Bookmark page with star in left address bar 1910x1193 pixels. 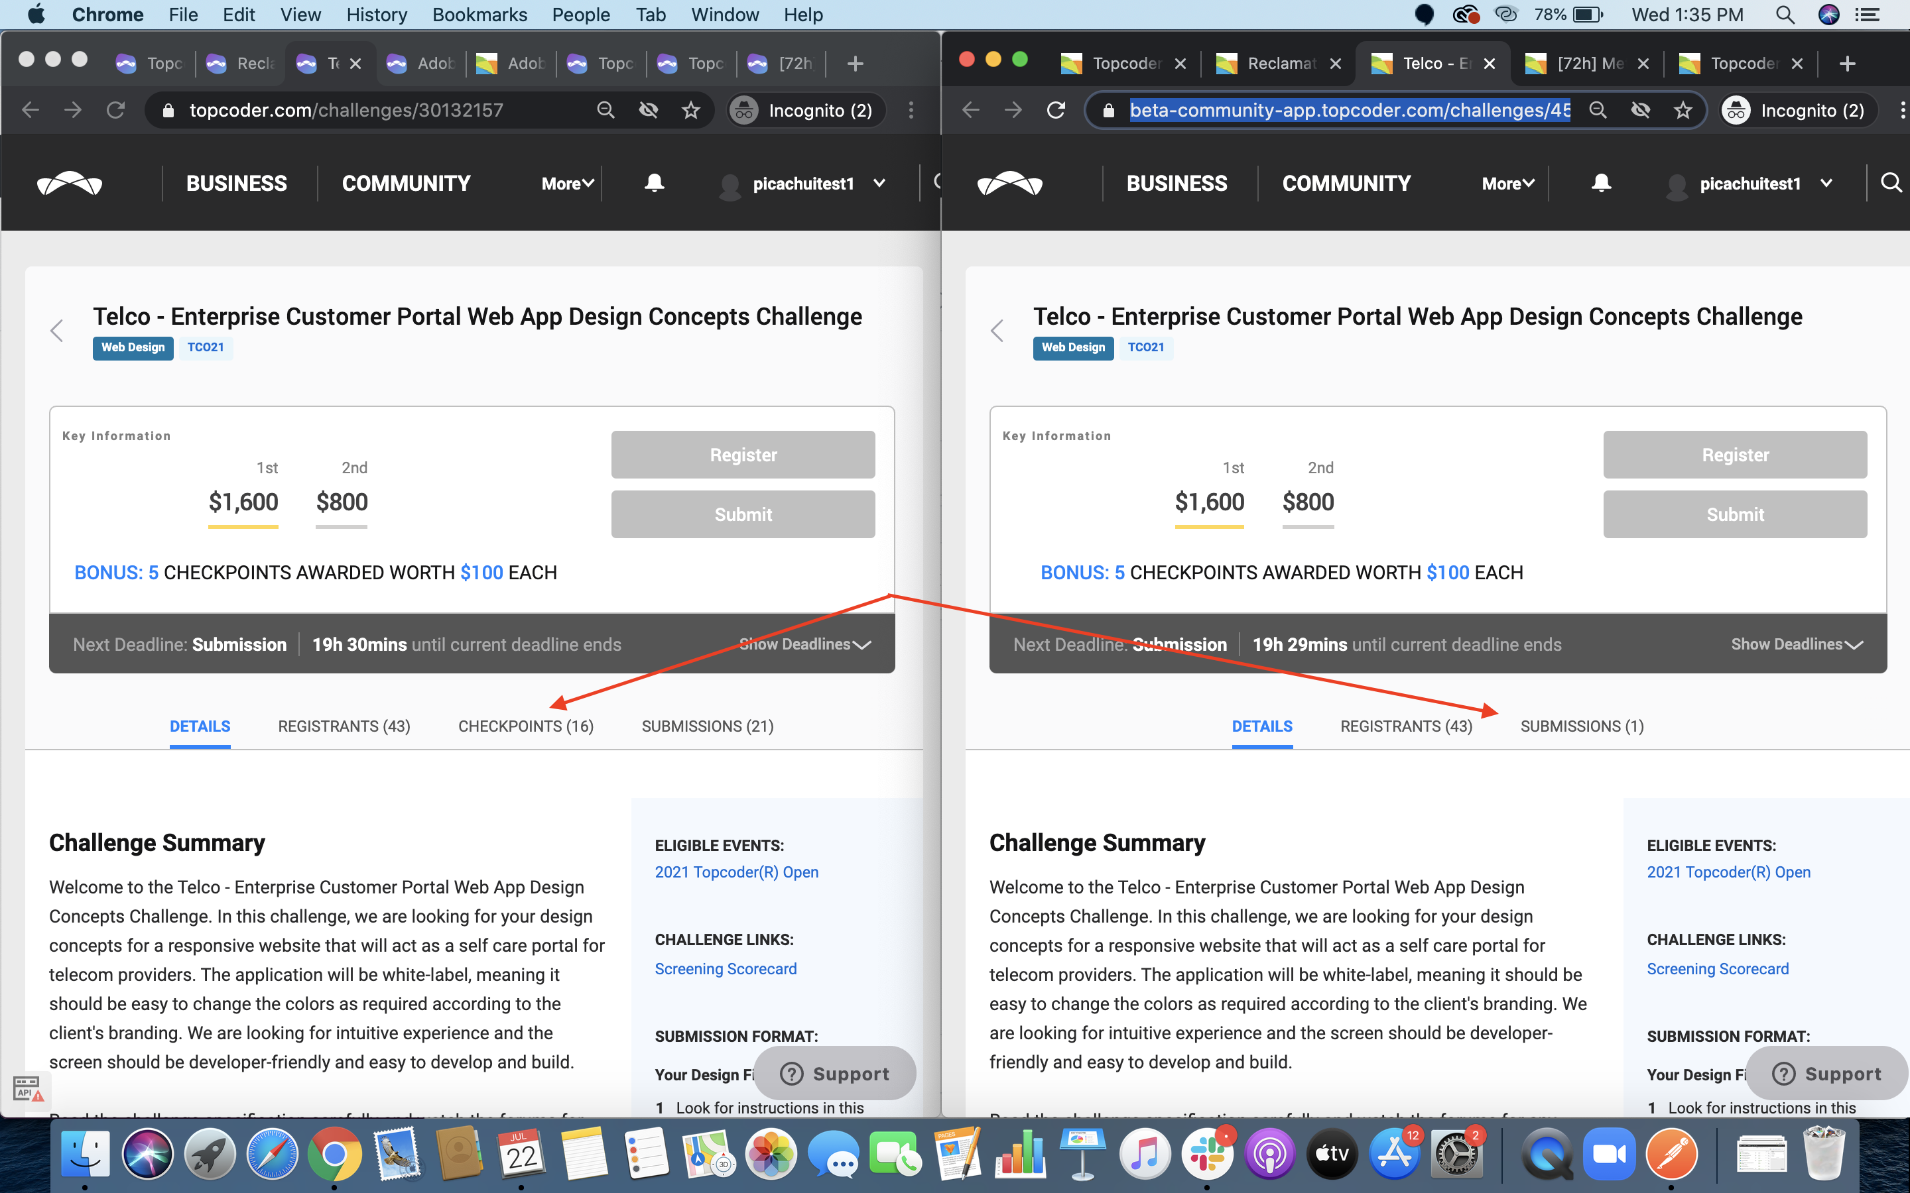click(x=690, y=109)
